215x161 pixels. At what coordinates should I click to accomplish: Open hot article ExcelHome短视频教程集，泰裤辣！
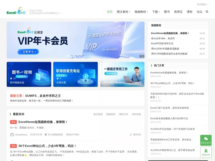pyautogui.click(x=169, y=73)
